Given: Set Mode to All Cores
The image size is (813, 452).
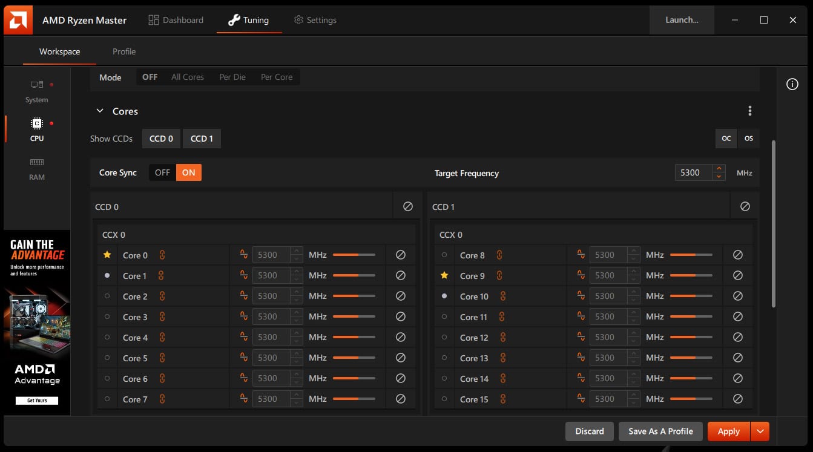Looking at the screenshot, I should [188, 77].
